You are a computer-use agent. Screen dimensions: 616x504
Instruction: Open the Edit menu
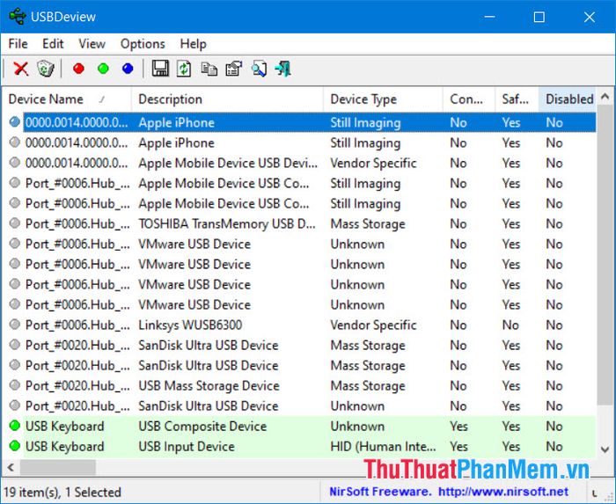click(53, 44)
